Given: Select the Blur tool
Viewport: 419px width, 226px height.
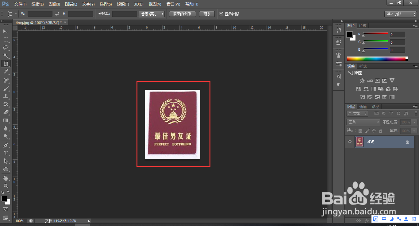Looking at the screenshot, I should (x=6, y=128).
